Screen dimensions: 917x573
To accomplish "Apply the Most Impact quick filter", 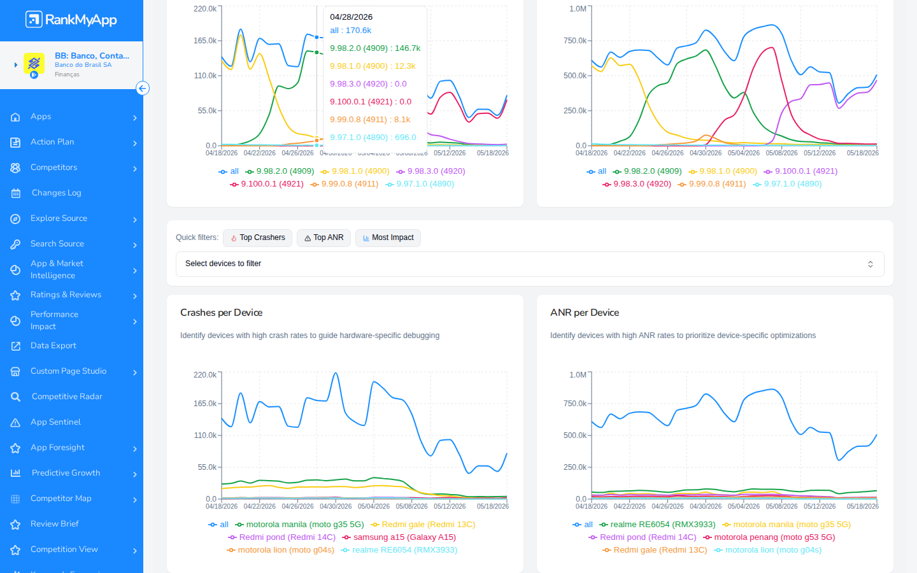I will coord(388,238).
